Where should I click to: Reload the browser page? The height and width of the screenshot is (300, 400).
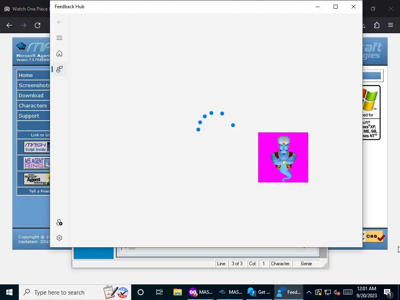pos(37,25)
